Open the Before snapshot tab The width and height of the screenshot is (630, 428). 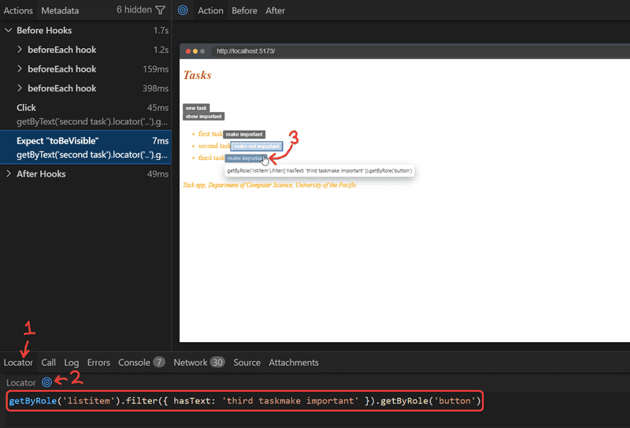click(244, 11)
